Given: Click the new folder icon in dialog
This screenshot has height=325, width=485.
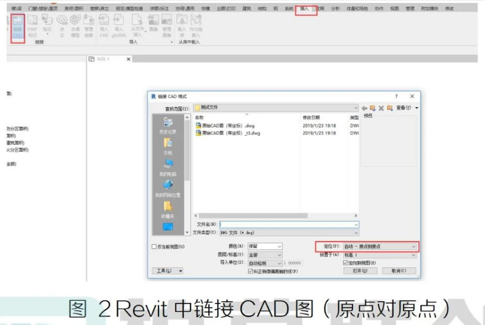Looking at the screenshot, I should click(x=390, y=108).
